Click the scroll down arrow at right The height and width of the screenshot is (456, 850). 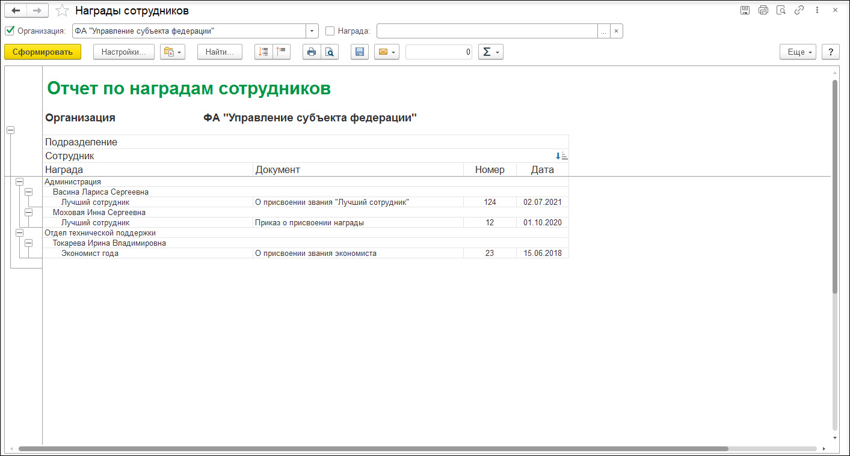[x=834, y=438]
